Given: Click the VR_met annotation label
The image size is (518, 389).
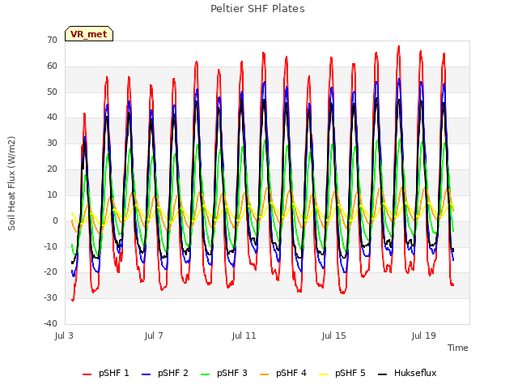Looking at the screenshot, I should [89, 34].
